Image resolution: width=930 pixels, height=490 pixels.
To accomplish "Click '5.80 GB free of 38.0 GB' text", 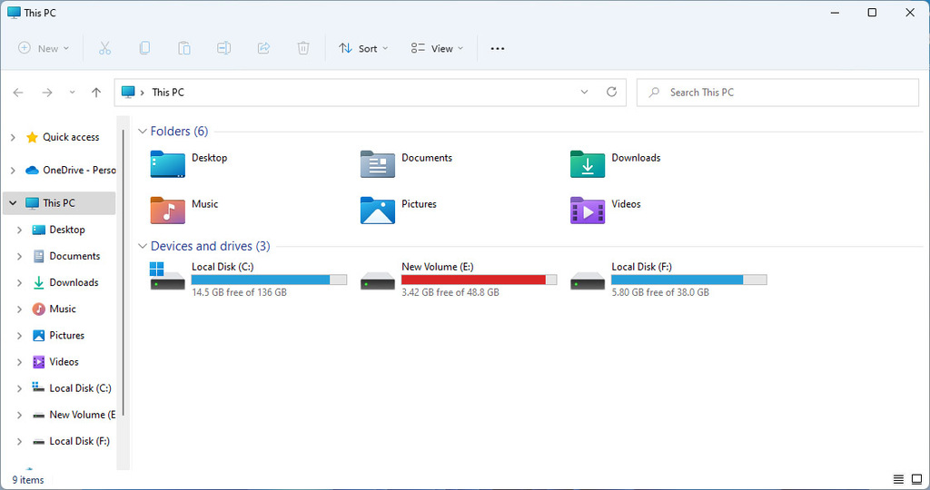I will (x=660, y=292).
